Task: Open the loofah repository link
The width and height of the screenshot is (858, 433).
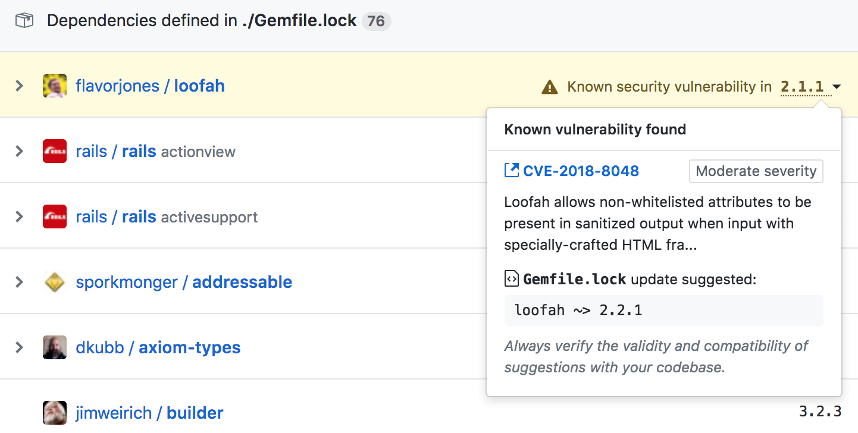Action: [199, 86]
